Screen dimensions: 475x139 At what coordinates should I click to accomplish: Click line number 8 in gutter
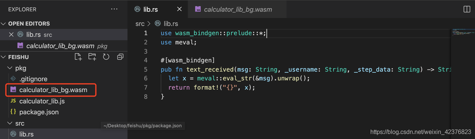coord(146,96)
